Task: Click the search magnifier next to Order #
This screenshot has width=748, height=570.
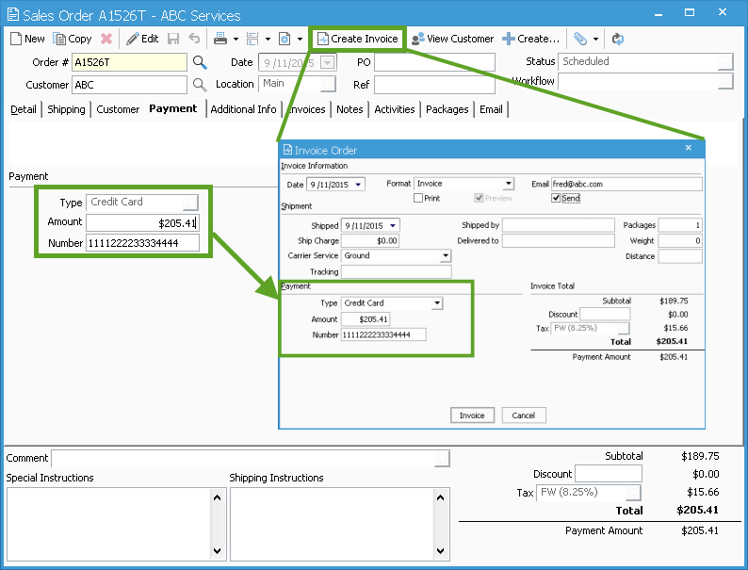Action: [x=200, y=62]
